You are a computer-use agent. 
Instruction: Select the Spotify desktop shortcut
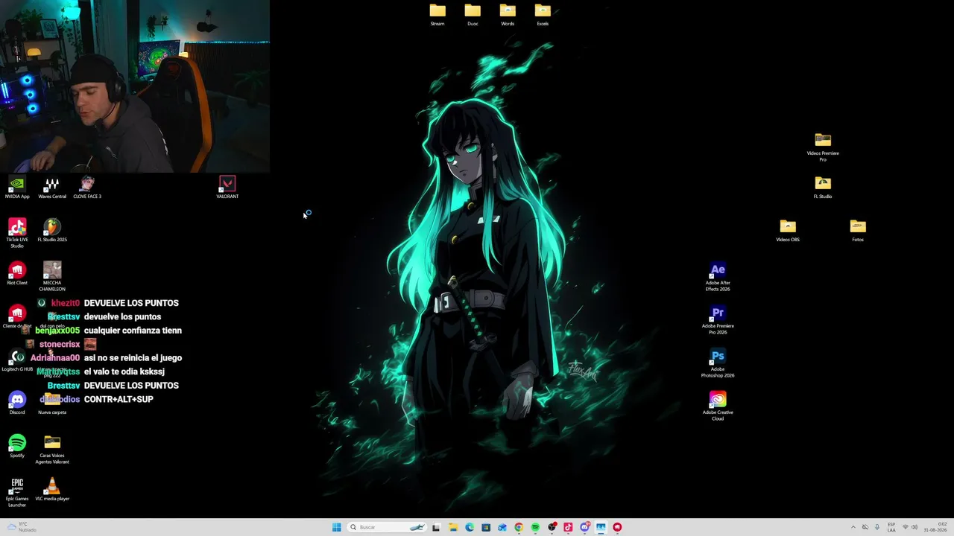pos(17,447)
